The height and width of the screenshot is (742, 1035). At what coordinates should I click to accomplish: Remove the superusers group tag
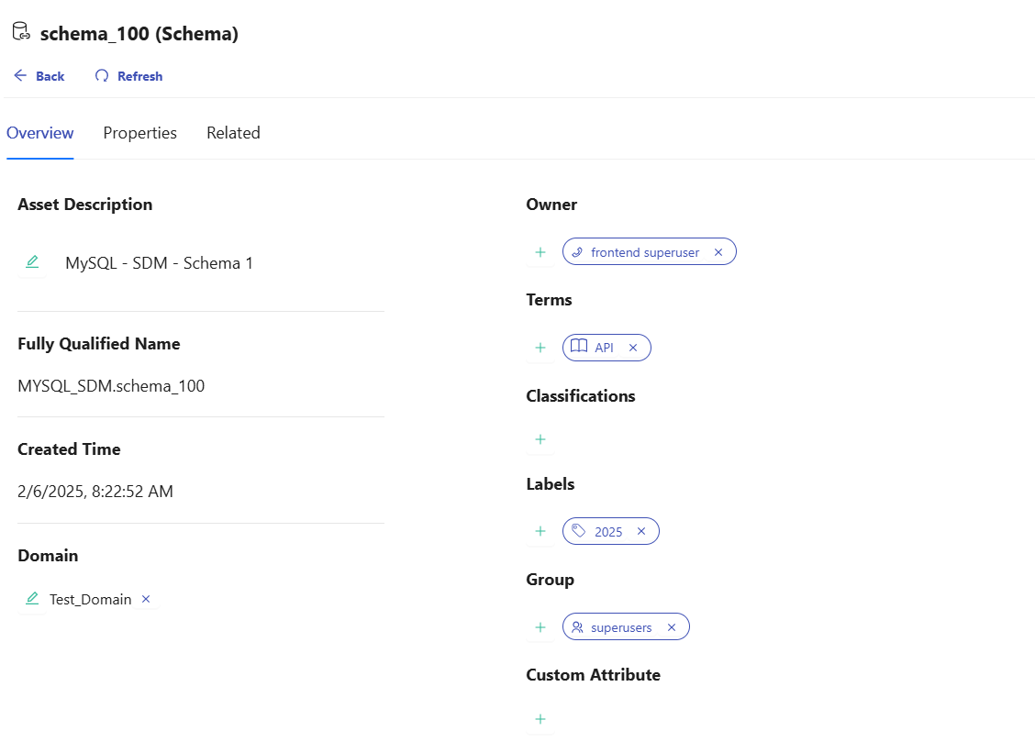point(672,627)
